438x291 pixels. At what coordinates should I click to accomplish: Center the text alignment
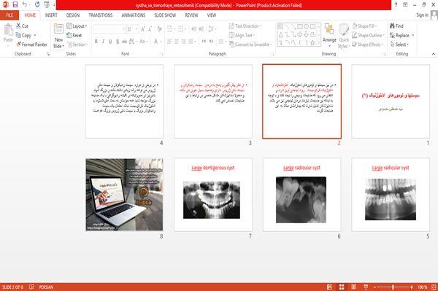tap(176, 42)
